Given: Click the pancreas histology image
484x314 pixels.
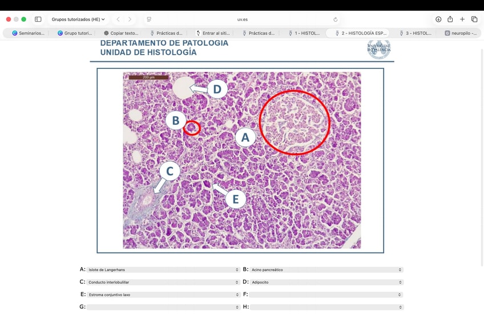Looking at the screenshot, I should click(x=241, y=160).
